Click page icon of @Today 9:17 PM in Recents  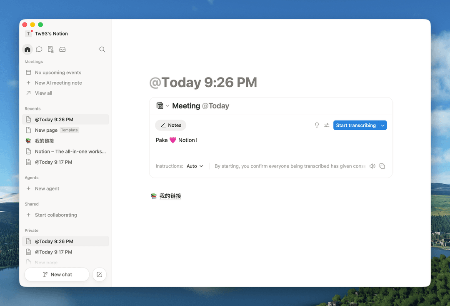point(28,162)
